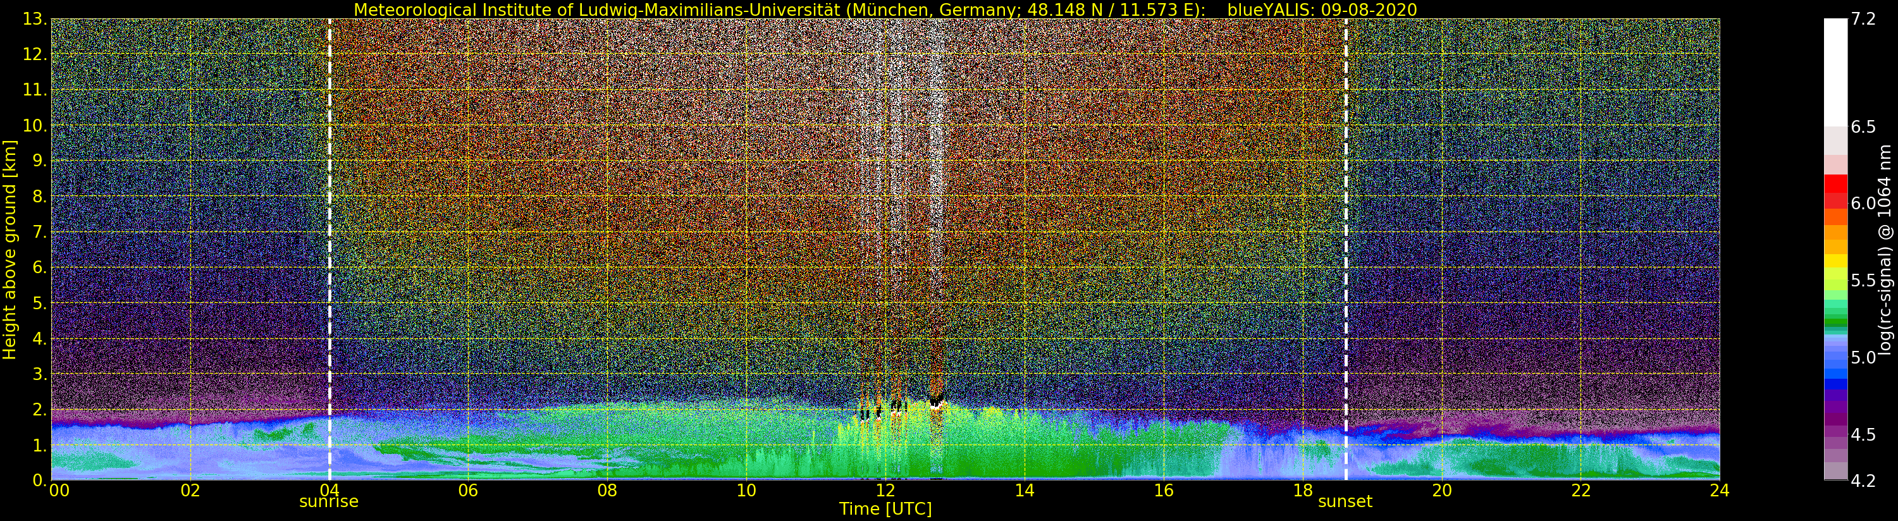Click the time tick label '14'
This screenshot has width=1898, height=521.
pyautogui.click(x=1024, y=490)
